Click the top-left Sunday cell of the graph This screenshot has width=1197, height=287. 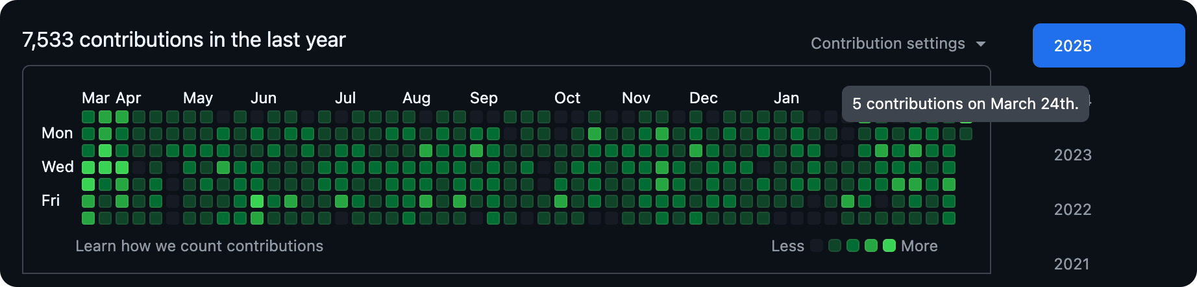(x=88, y=117)
